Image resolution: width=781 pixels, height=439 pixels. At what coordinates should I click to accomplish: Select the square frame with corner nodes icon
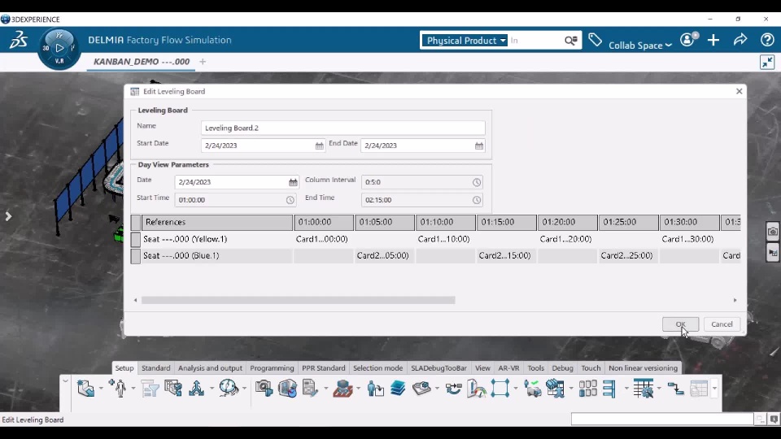(500, 389)
